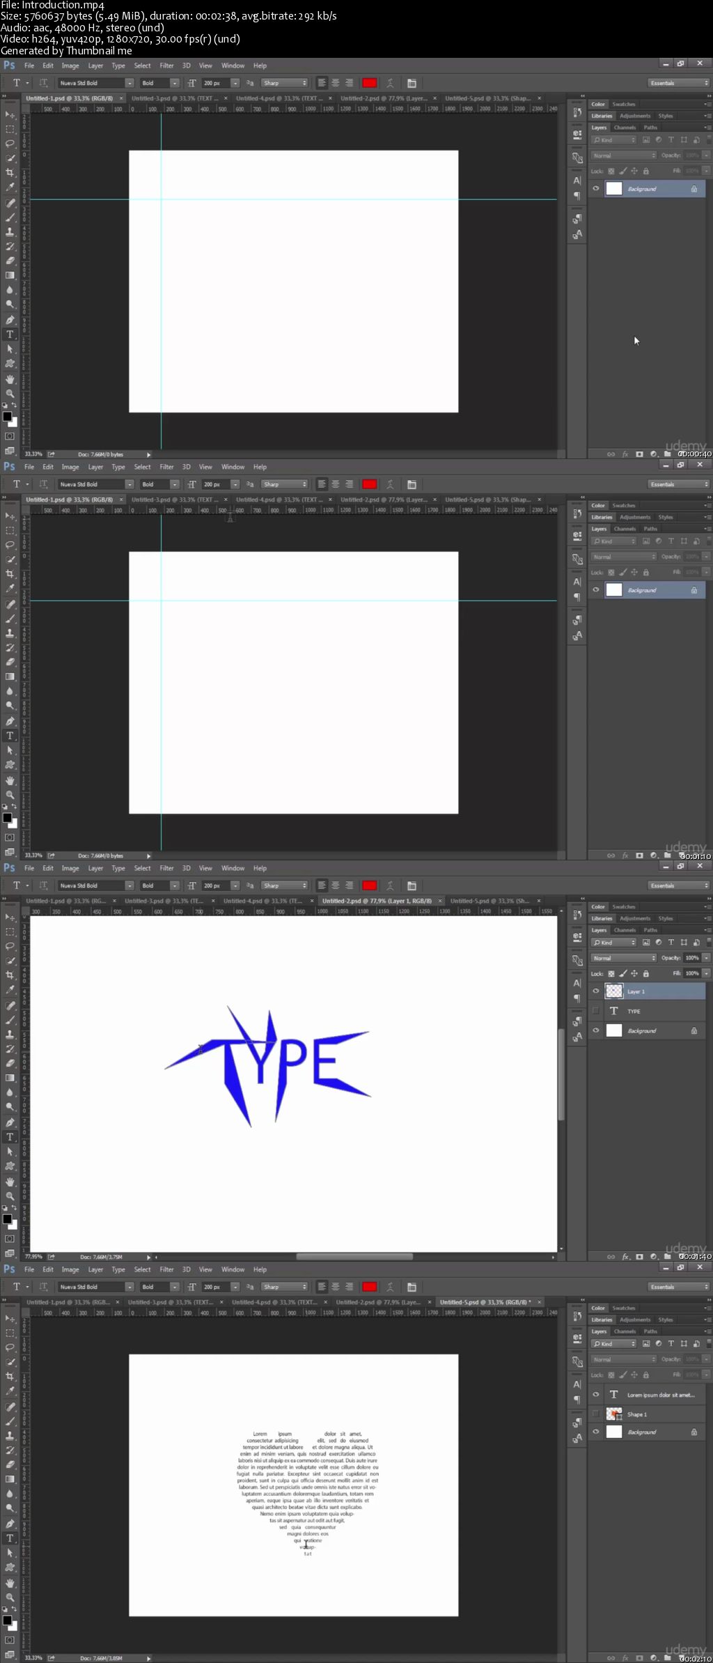Toggle lock transparent pixels in TYPE artwork frame
The width and height of the screenshot is (713, 1663).
[x=611, y=973]
